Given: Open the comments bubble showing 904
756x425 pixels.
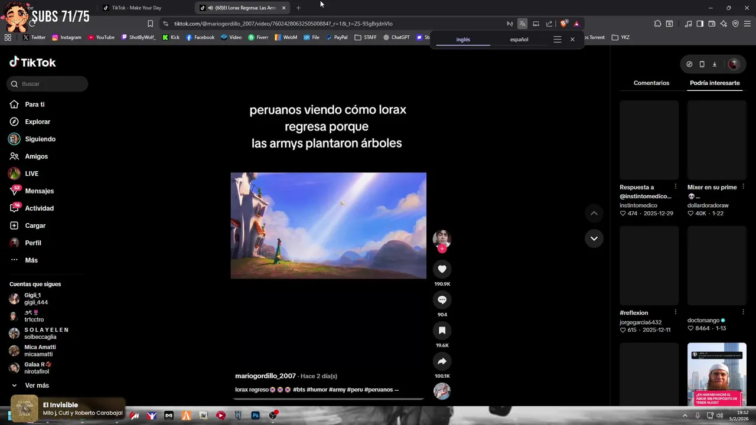Looking at the screenshot, I should point(442,300).
